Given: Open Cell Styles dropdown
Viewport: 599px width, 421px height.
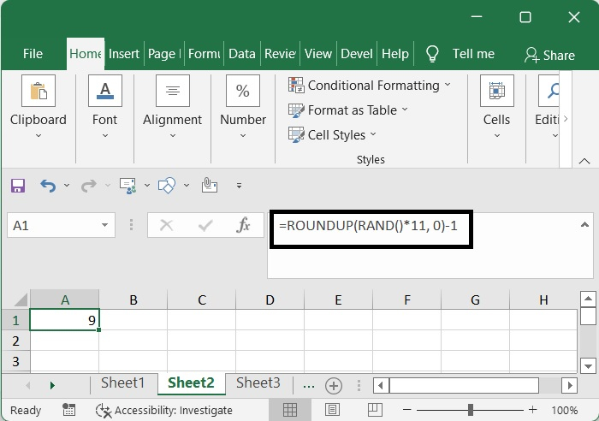Looking at the screenshot, I should 332,134.
